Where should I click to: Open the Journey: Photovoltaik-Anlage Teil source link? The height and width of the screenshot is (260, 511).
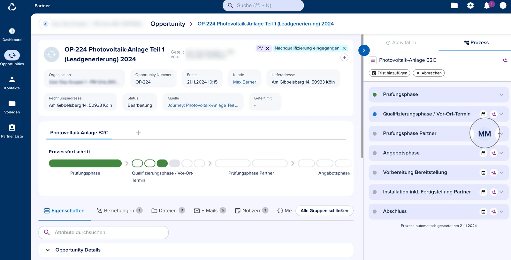203,106
